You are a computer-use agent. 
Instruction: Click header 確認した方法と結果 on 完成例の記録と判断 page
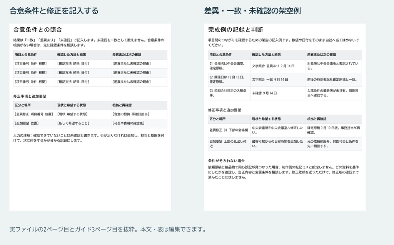coord(278,55)
